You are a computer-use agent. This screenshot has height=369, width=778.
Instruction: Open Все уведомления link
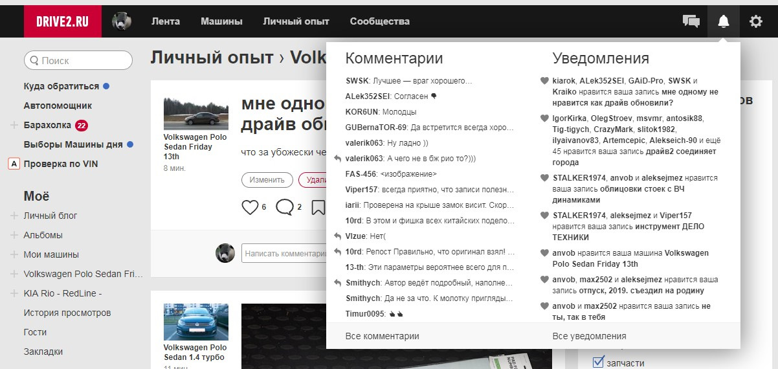[x=590, y=336]
